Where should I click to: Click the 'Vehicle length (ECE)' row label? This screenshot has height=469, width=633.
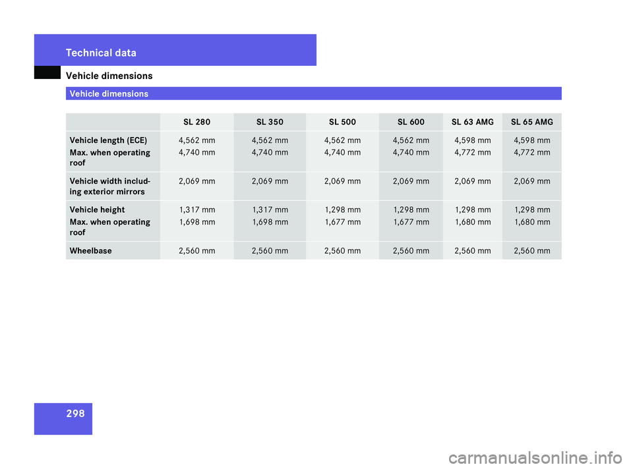point(108,140)
